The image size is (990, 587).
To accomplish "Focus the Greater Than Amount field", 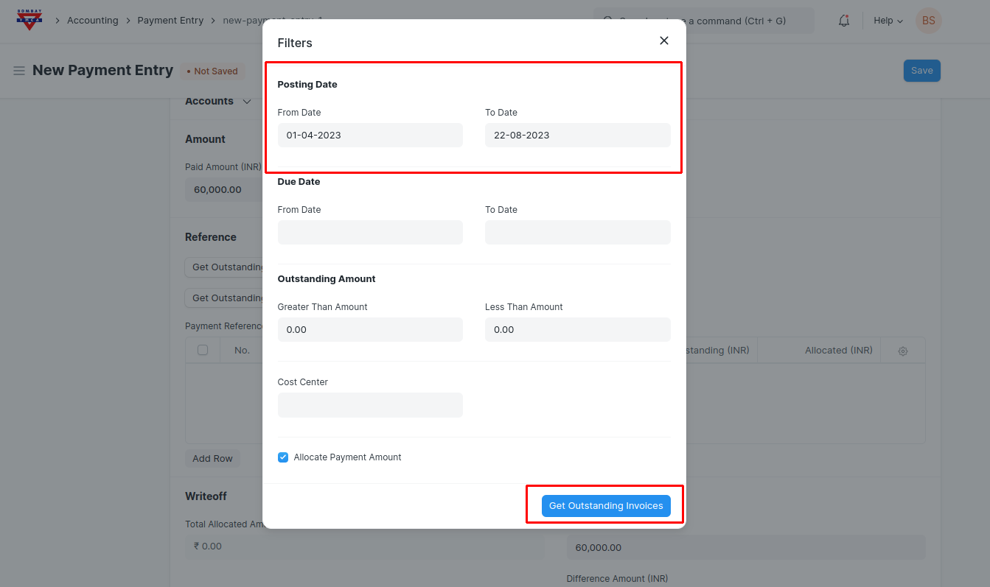I will click(x=370, y=330).
